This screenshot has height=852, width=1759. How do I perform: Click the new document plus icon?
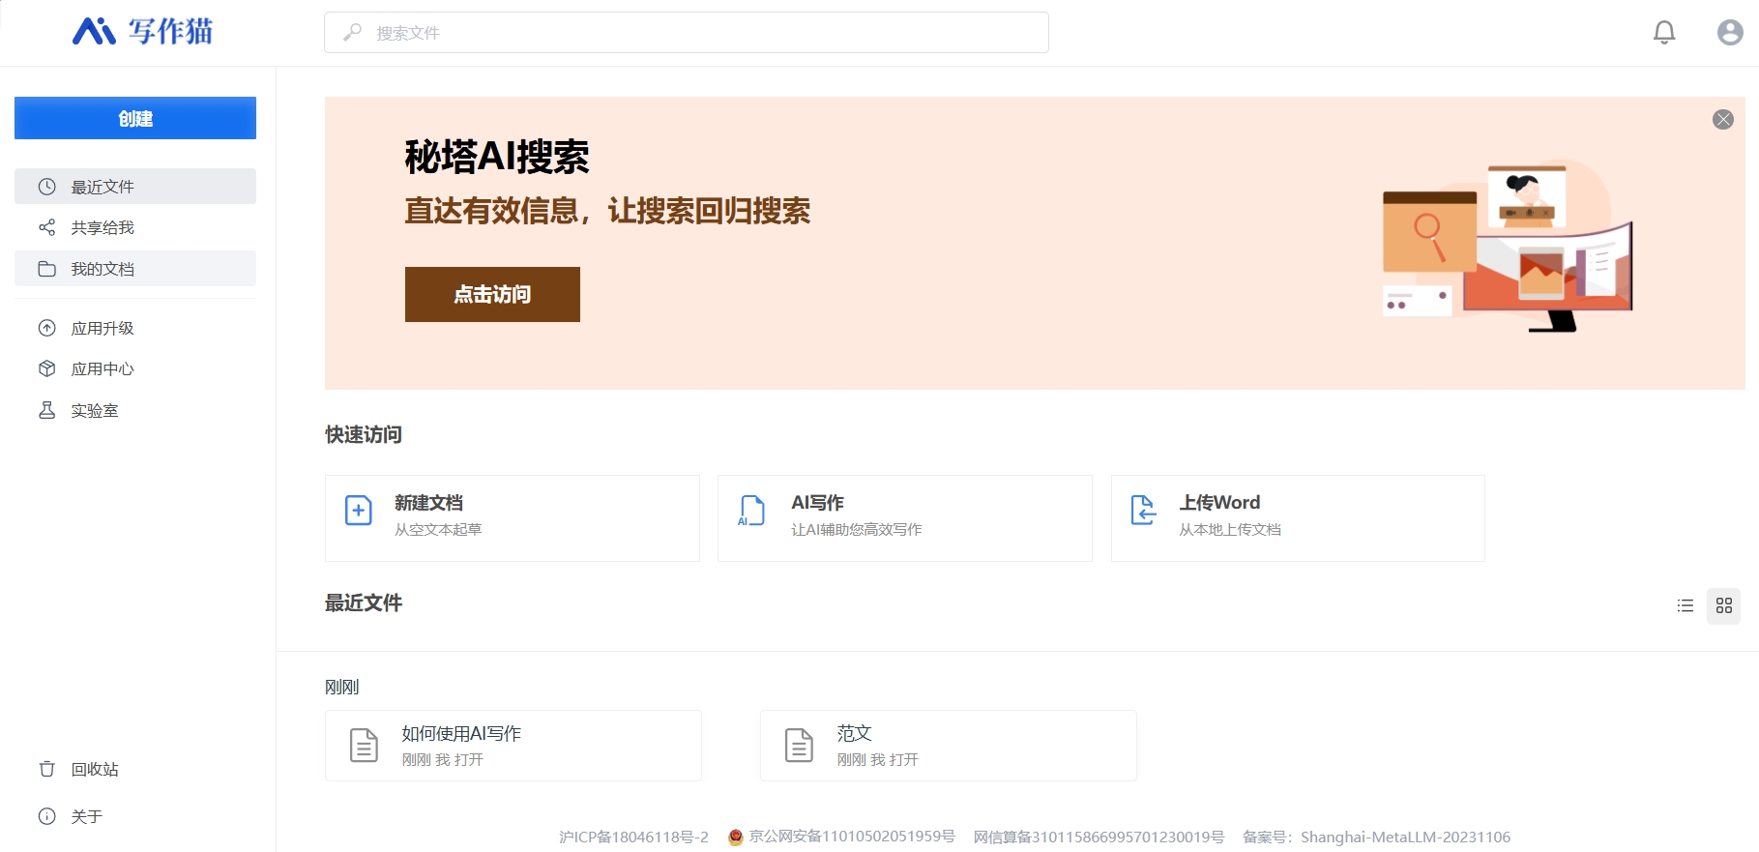[x=359, y=510]
